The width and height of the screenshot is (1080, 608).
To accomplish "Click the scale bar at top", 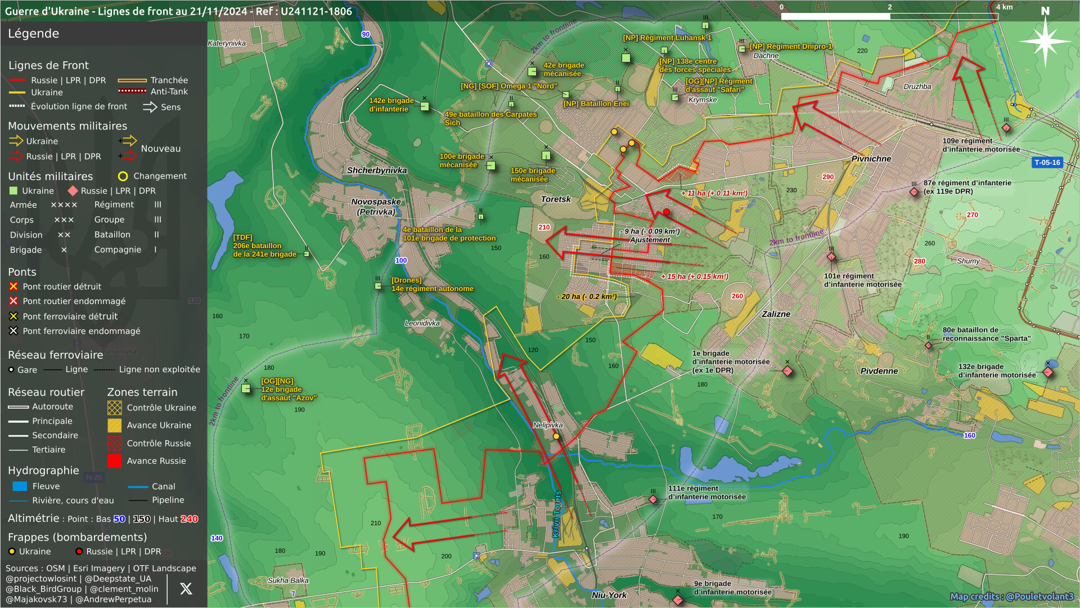I will 889,16.
